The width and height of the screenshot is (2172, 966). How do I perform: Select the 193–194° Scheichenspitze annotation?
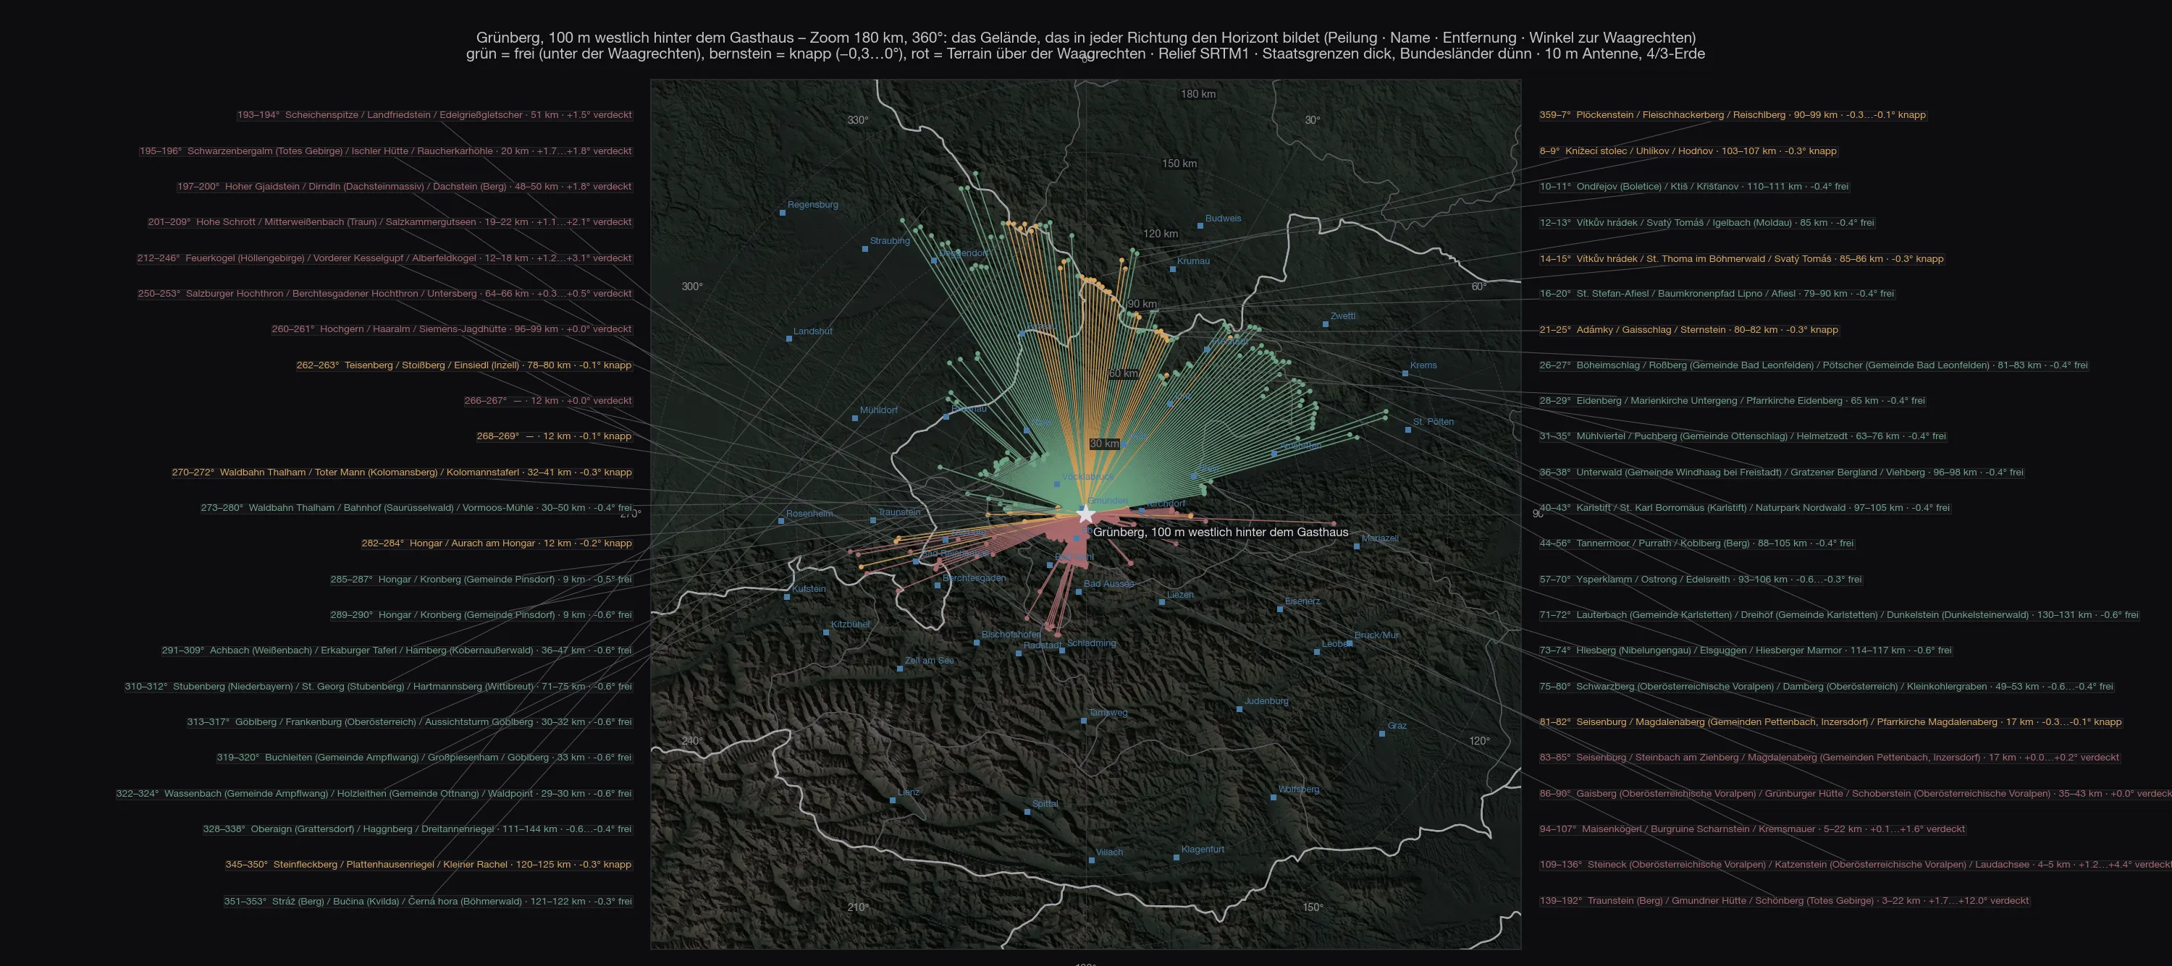434,116
